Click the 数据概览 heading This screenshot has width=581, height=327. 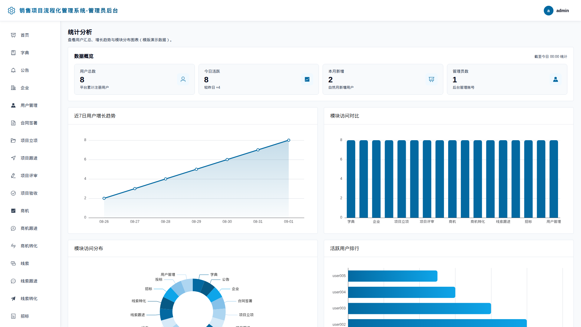(84, 56)
